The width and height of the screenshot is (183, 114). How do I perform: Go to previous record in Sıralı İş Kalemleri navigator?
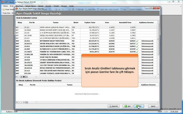[19, 77]
